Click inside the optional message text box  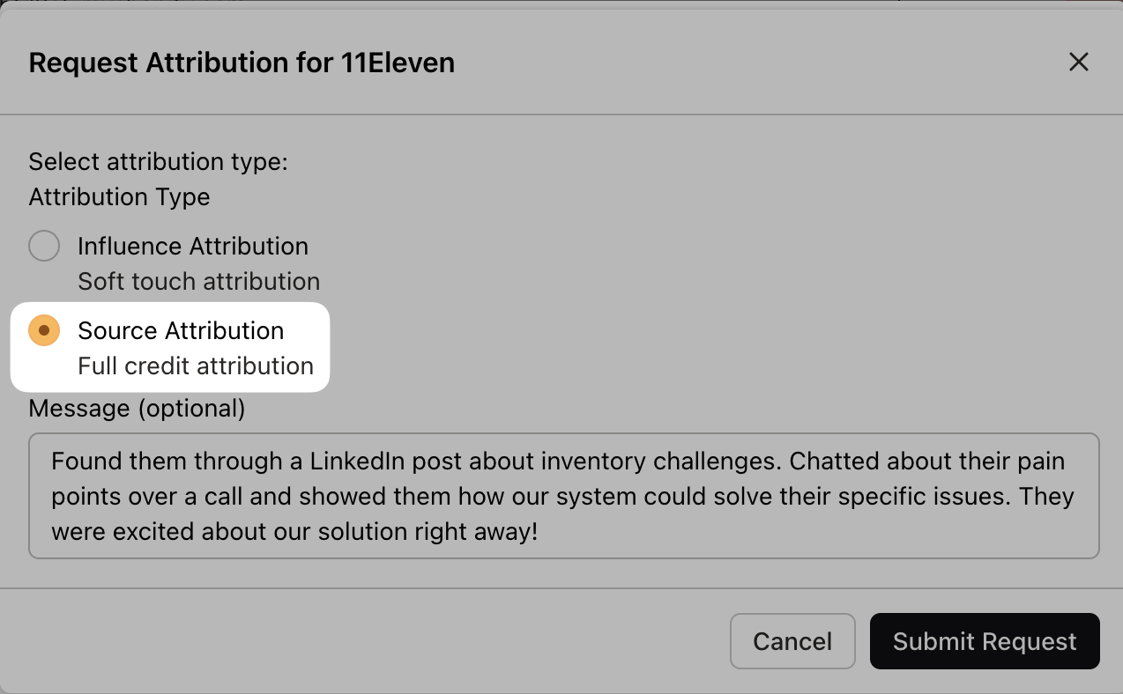(x=561, y=495)
